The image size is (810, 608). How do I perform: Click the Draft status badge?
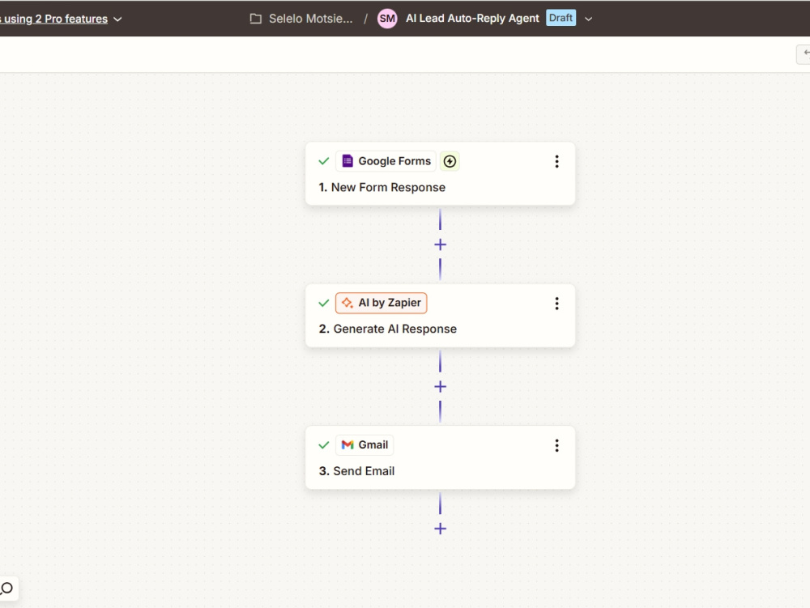coord(561,18)
